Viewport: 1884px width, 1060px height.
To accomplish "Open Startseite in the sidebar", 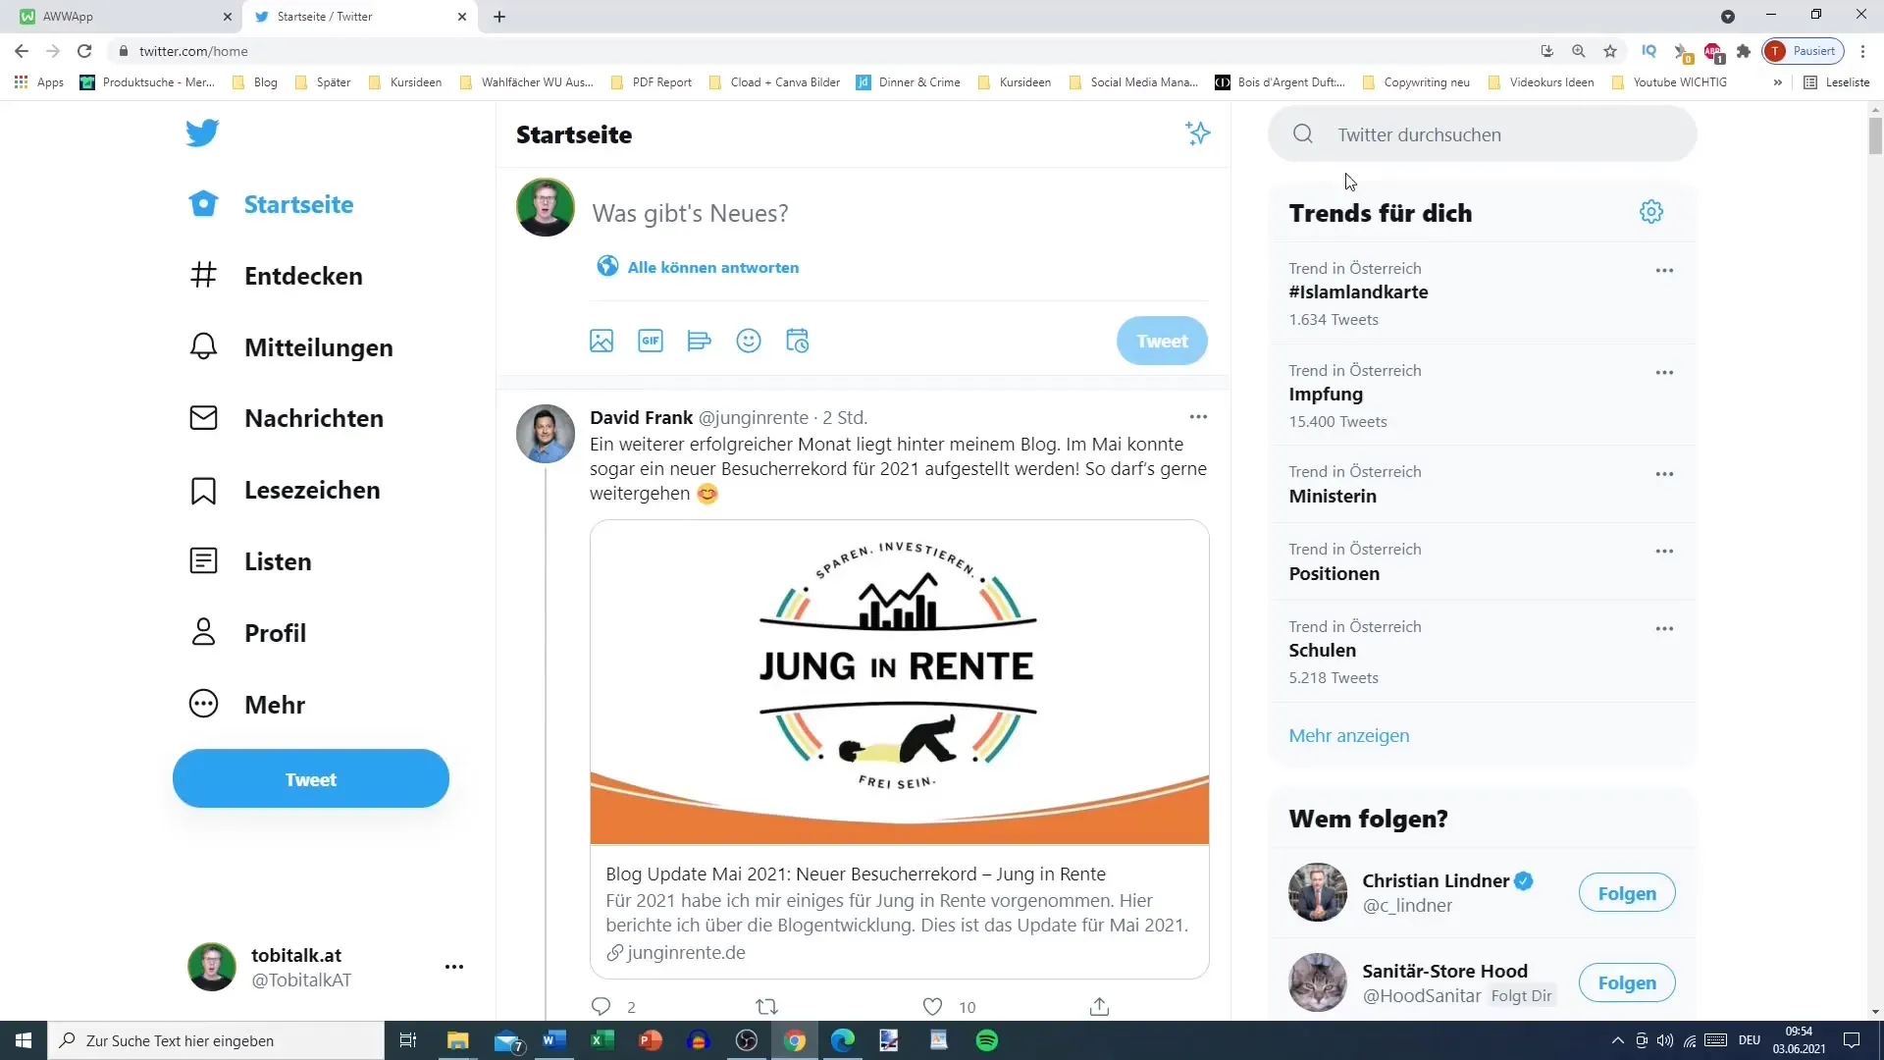I will coord(272,204).
